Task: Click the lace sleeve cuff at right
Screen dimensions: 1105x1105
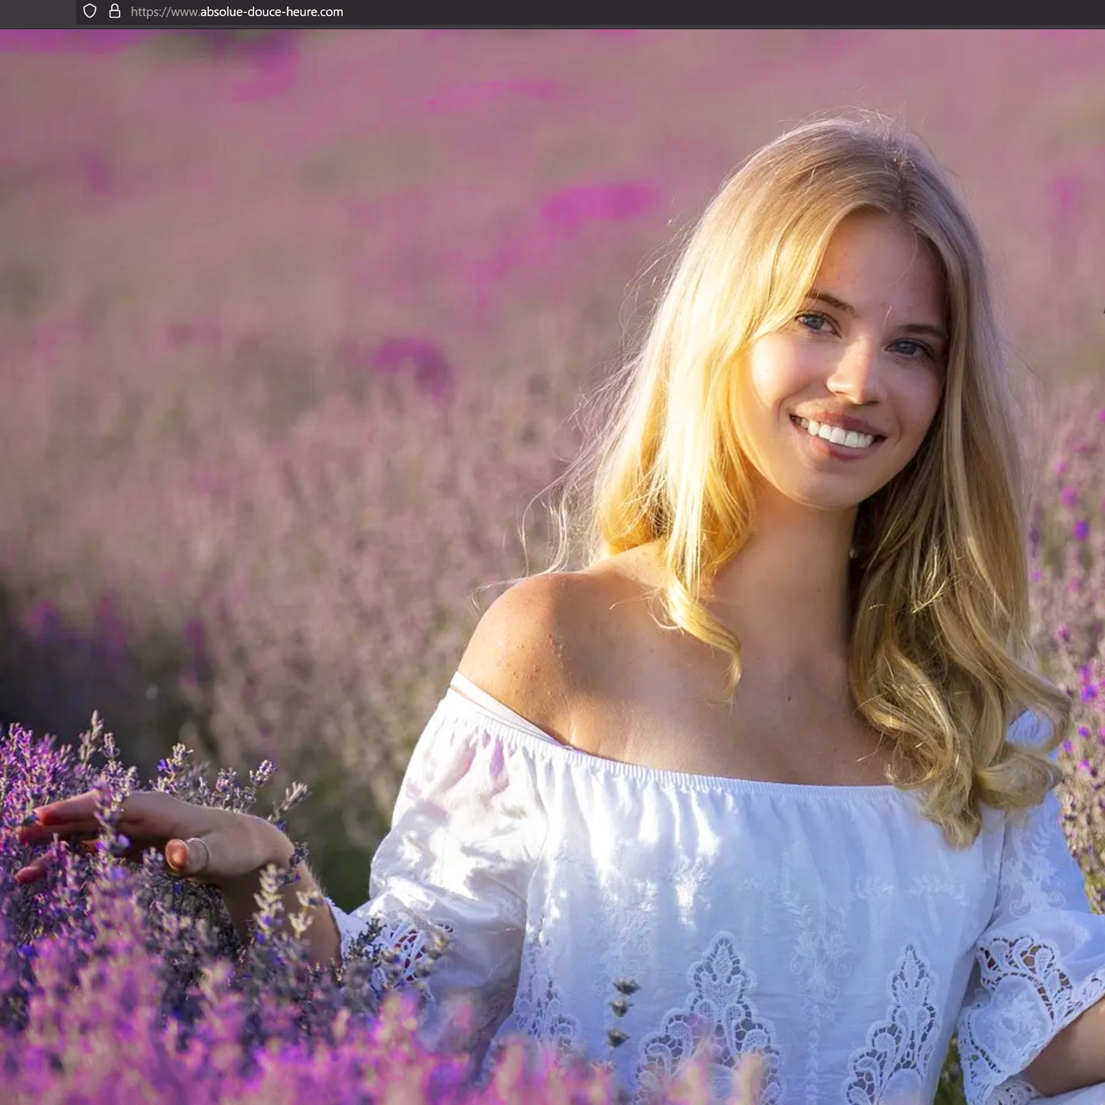Action: coord(1021,998)
